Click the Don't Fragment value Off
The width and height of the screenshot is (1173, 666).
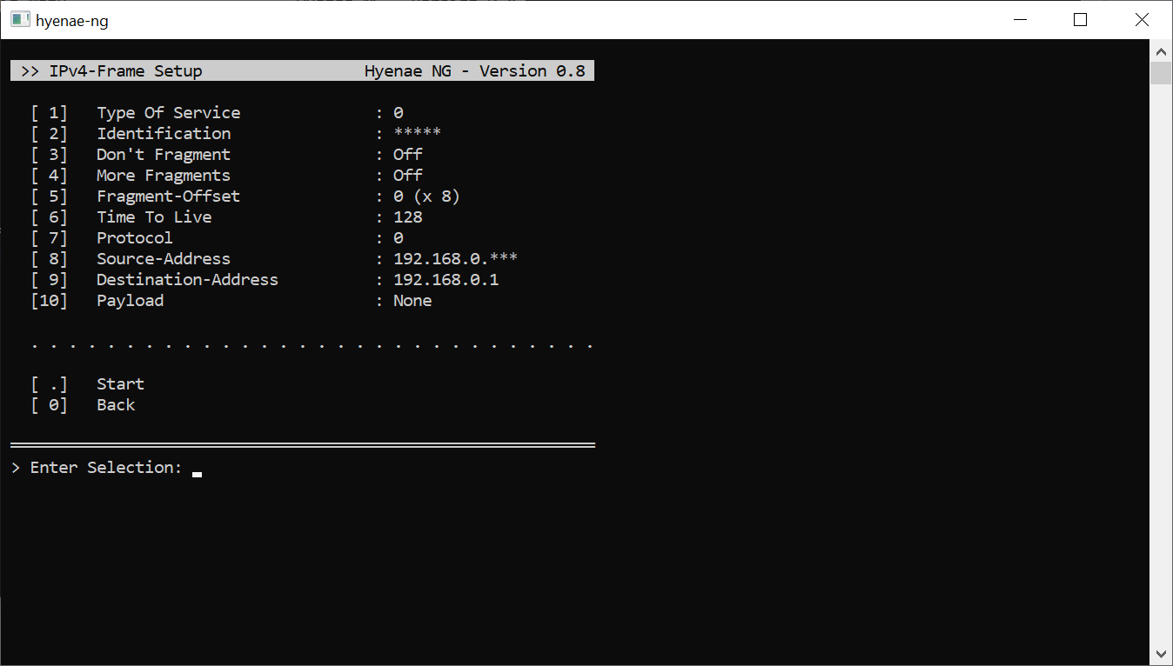[x=408, y=155]
